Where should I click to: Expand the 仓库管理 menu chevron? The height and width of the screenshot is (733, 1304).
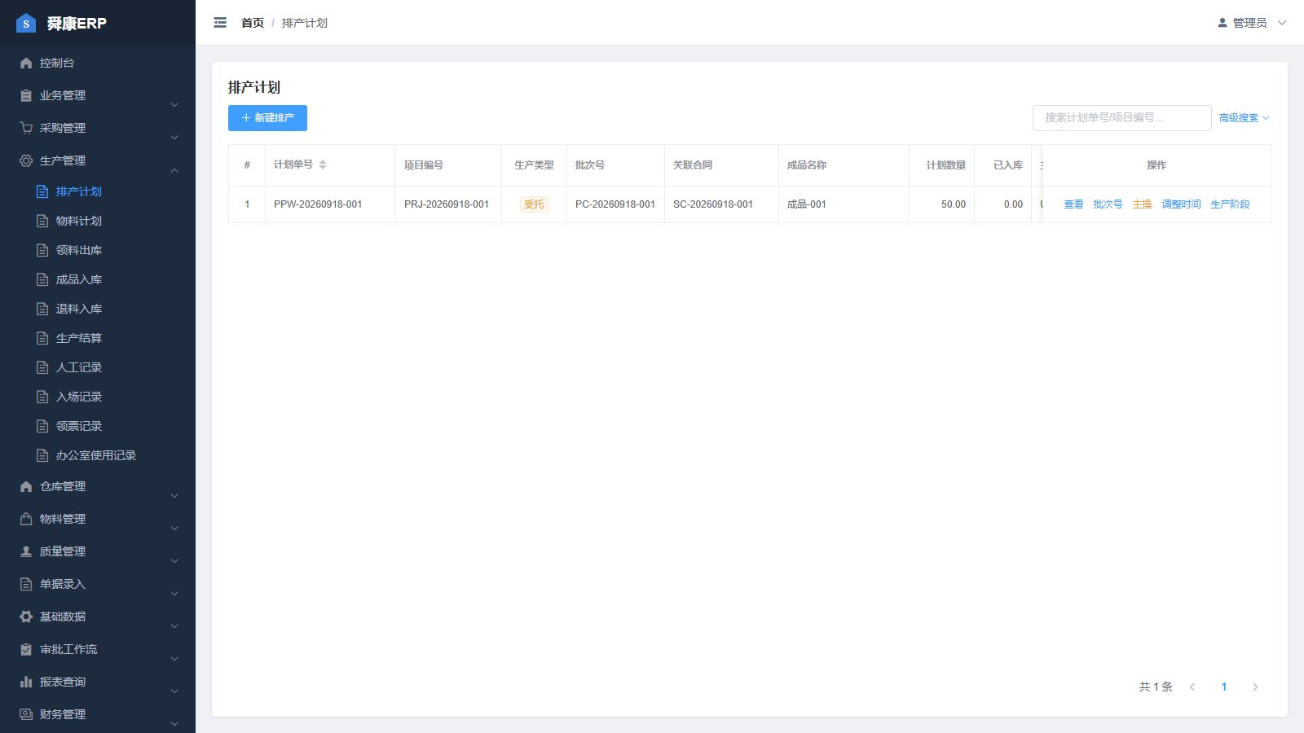click(x=174, y=496)
